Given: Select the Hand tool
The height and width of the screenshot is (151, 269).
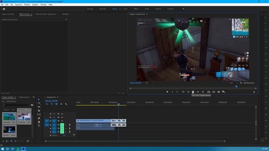Looking at the screenshot, I should pyautogui.click(x=39, y=122).
